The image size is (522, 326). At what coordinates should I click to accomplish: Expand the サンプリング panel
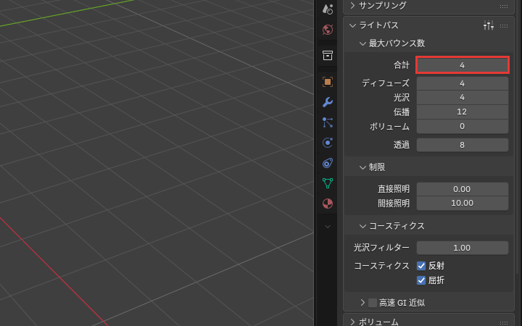[352, 6]
